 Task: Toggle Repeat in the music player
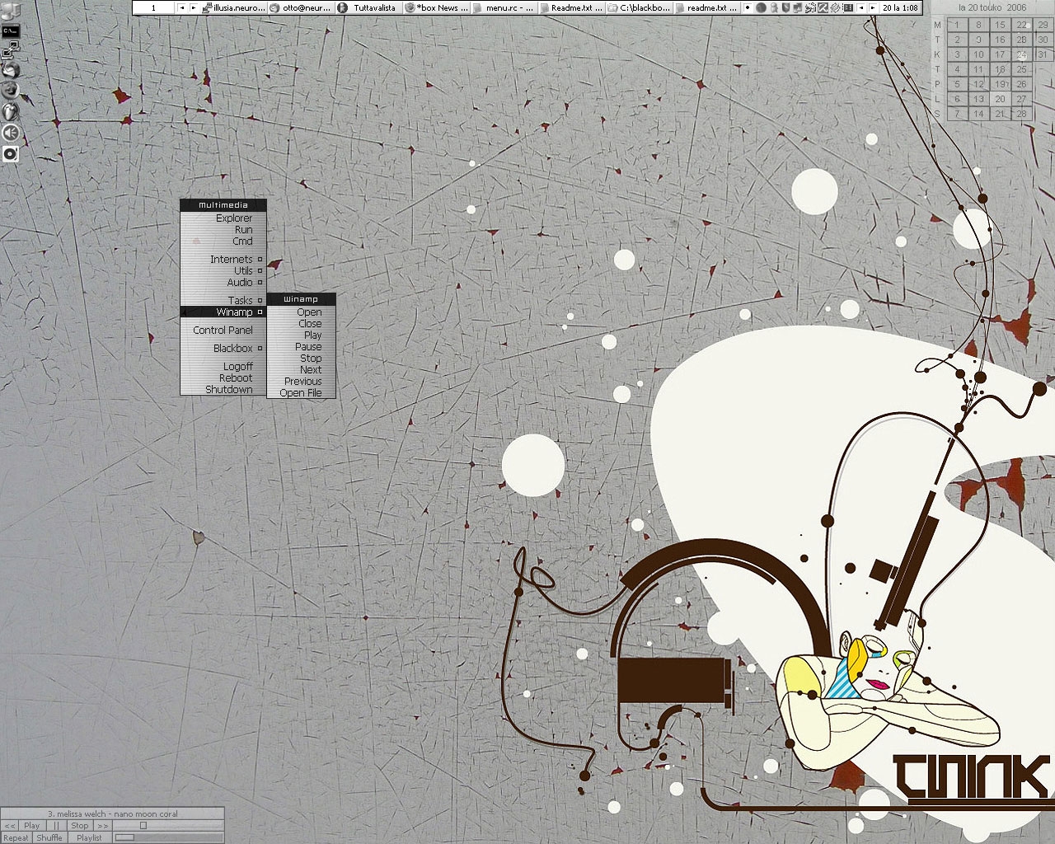pos(16,838)
